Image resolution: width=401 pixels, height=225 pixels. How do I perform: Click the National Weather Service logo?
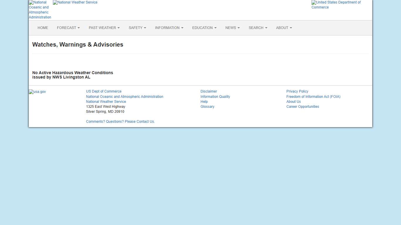75,2
